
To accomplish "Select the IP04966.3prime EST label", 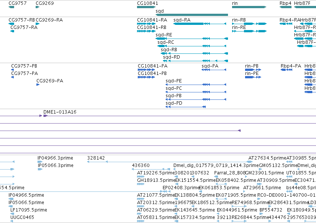I will pos(55,158).
